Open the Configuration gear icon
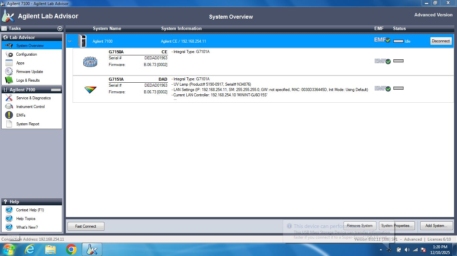 point(9,54)
